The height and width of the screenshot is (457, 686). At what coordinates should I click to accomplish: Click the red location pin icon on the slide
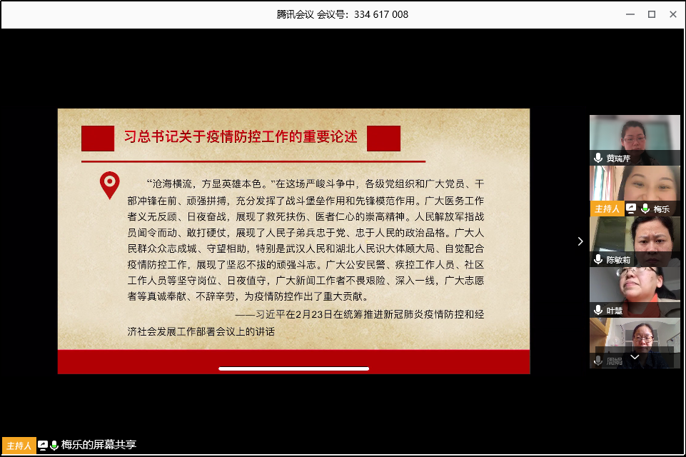[x=109, y=186]
